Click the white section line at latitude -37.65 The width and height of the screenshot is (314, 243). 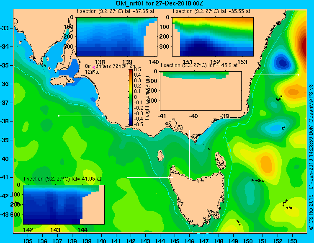click(81, 116)
